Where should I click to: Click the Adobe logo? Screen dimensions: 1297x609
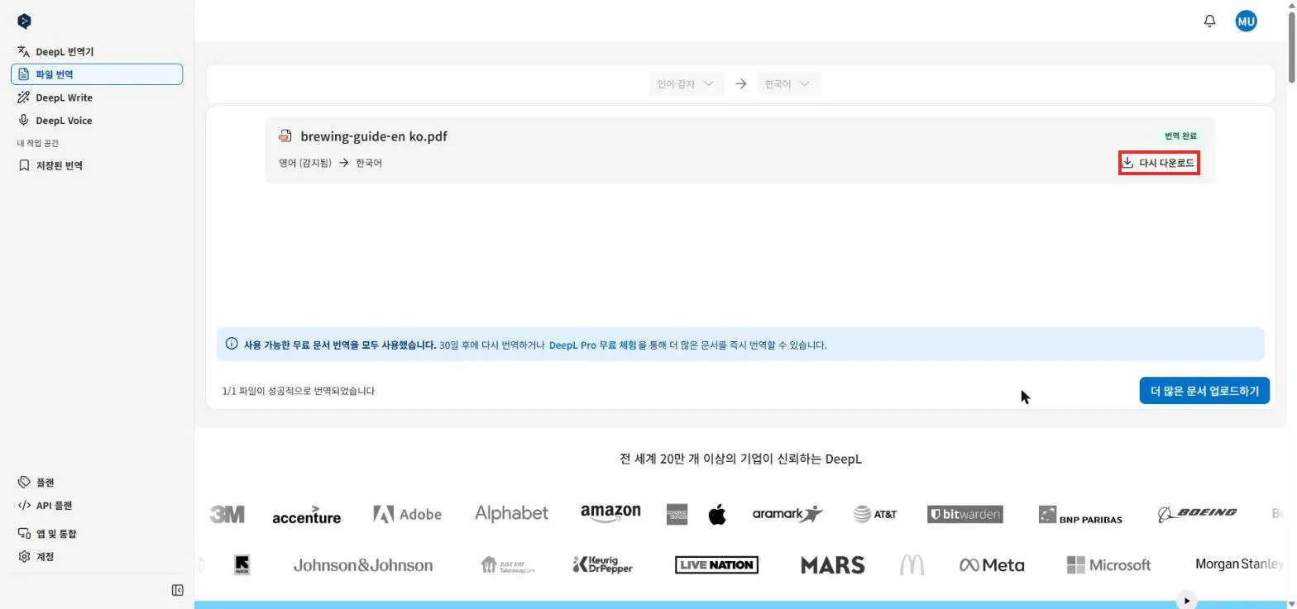click(x=407, y=514)
